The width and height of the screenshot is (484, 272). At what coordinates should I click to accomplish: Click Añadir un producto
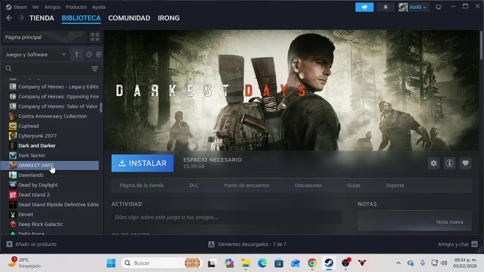(x=32, y=244)
